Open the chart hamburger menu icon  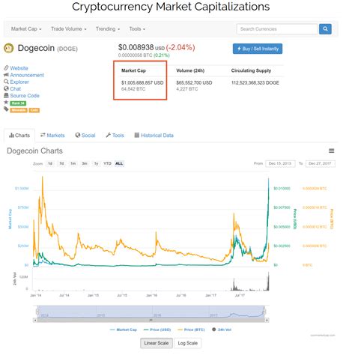[x=331, y=151]
